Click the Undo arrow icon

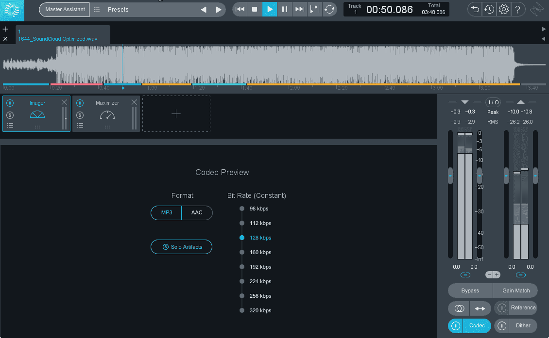pos(475,9)
